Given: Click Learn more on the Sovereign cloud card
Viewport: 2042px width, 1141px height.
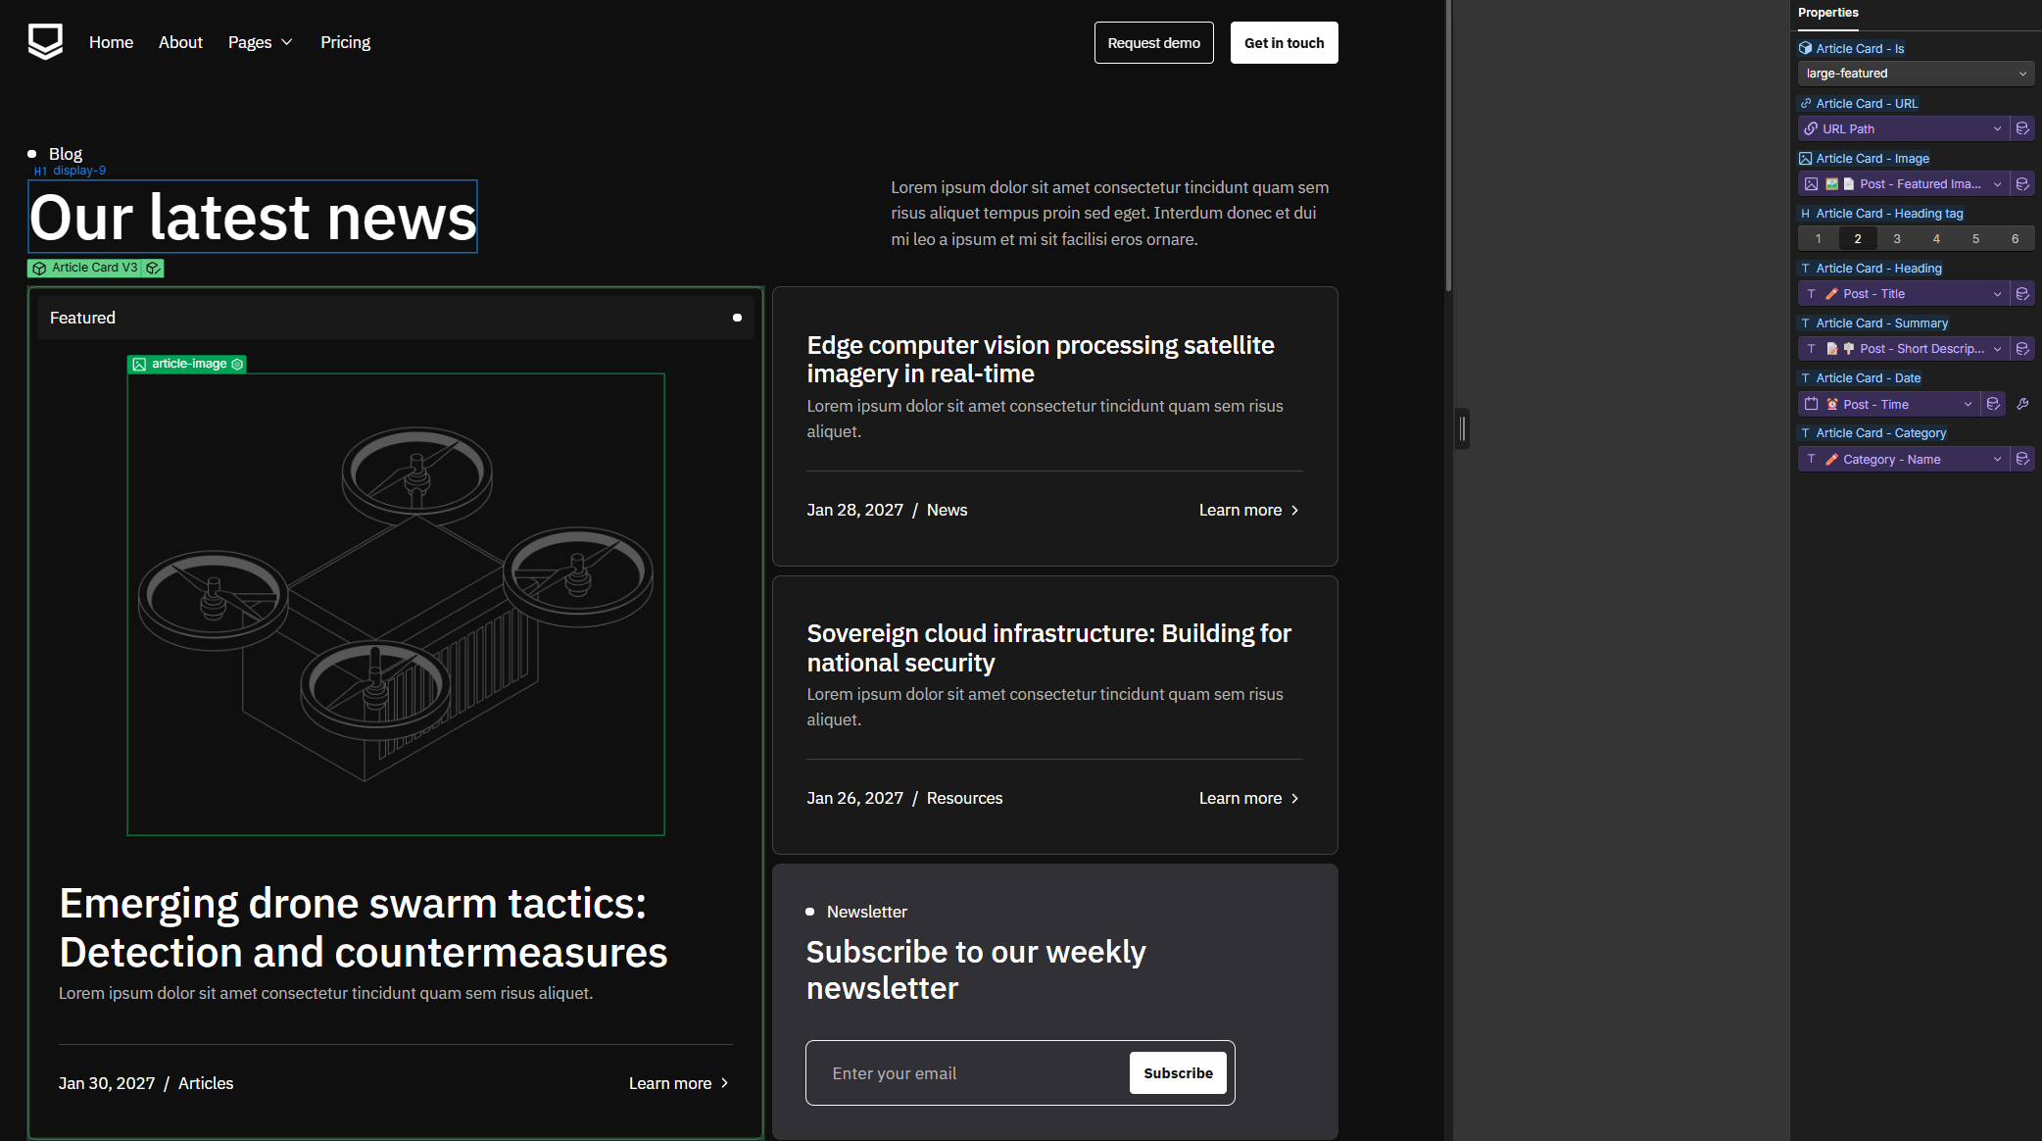Looking at the screenshot, I should pos(1248,799).
